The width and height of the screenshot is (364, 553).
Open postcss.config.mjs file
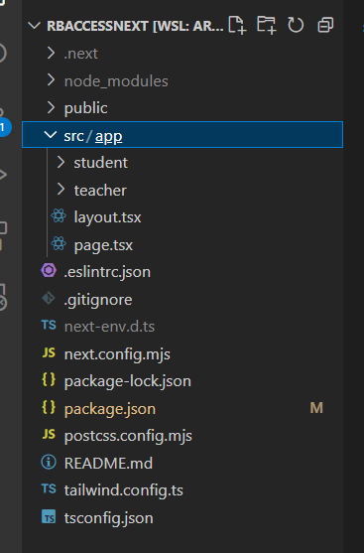[x=128, y=436]
